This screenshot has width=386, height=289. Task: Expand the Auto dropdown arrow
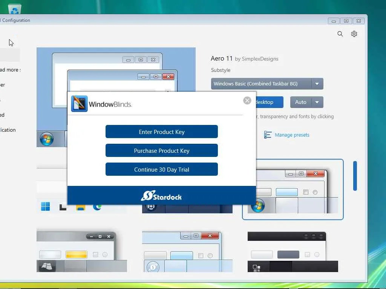coord(317,102)
